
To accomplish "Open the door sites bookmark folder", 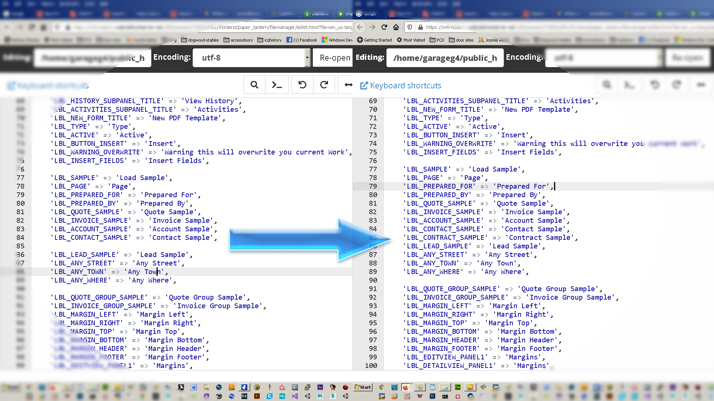I will 461,40.
